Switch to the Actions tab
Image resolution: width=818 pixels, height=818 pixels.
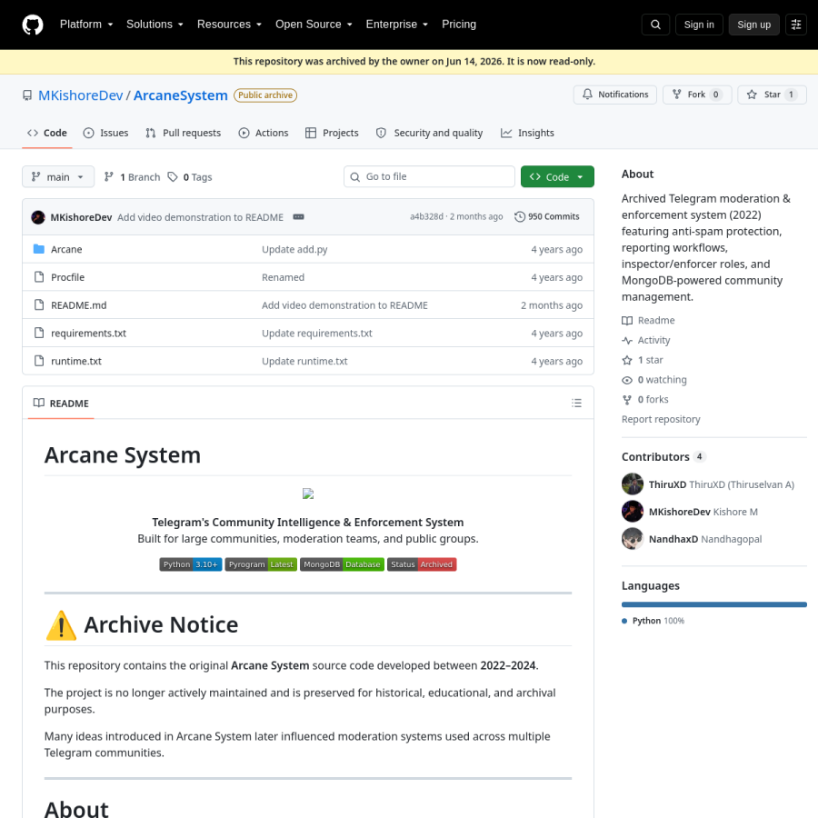(x=264, y=133)
